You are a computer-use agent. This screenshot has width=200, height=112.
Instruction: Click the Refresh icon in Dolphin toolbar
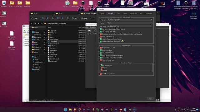click(95, 32)
